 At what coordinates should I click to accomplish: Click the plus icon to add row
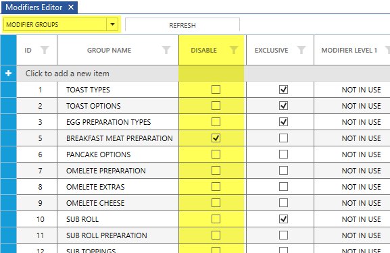pyautogui.click(x=9, y=74)
